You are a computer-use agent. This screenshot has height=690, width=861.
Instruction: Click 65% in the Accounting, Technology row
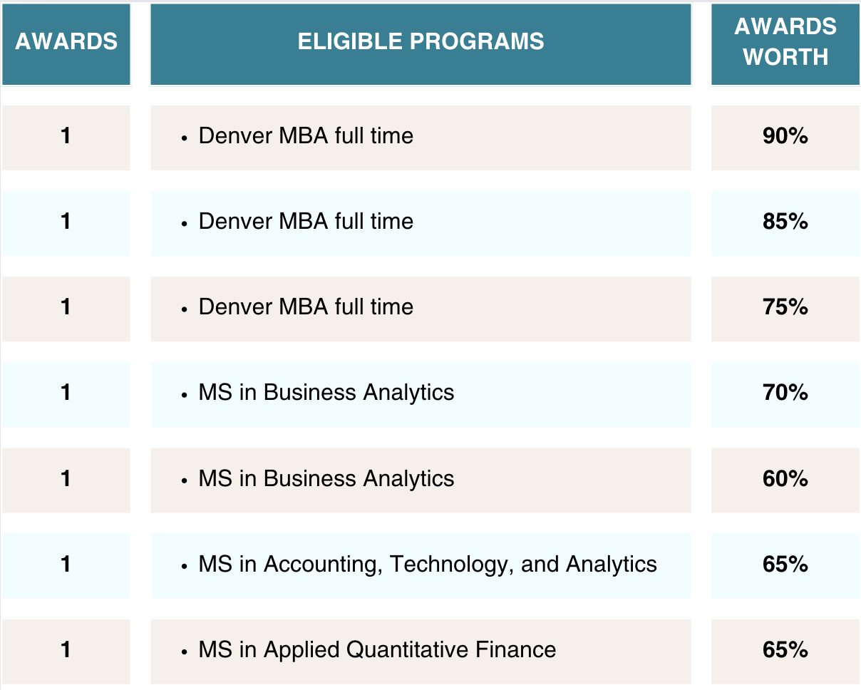(785, 564)
